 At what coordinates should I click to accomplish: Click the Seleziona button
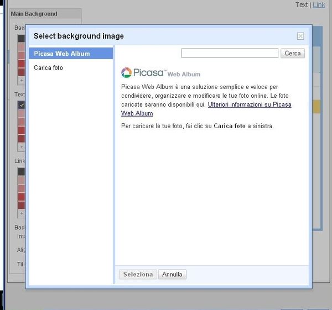click(138, 274)
